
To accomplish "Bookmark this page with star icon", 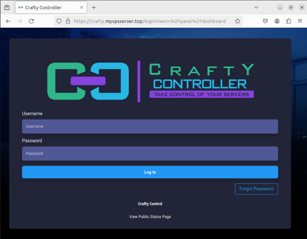I will coord(237,21).
